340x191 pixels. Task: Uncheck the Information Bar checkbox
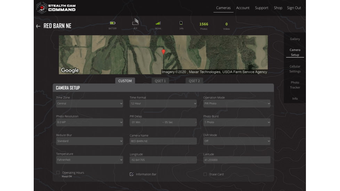[x=131, y=174]
